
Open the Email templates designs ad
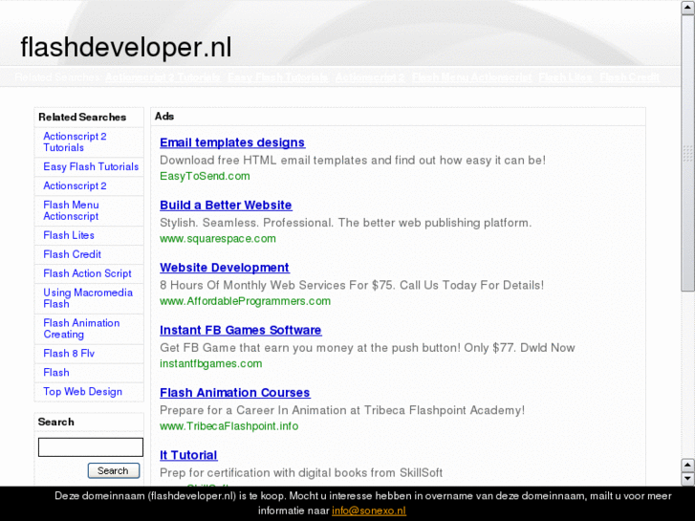[232, 143]
